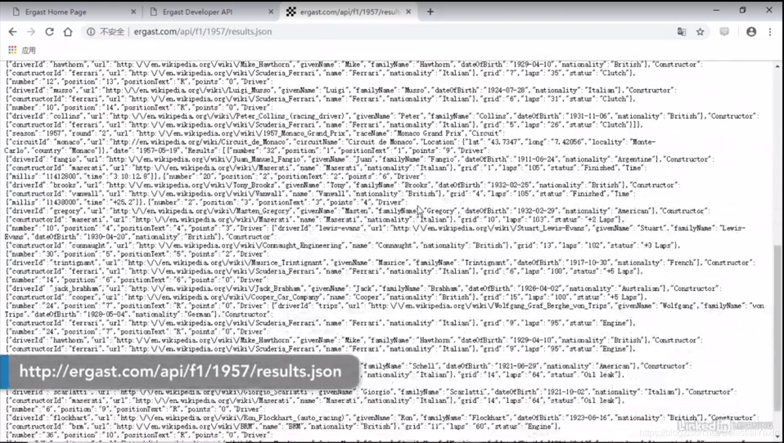Screen dimensions: 784x443
Task: Select the ergast.com/api/f1/1957/results tab
Action: point(348,11)
